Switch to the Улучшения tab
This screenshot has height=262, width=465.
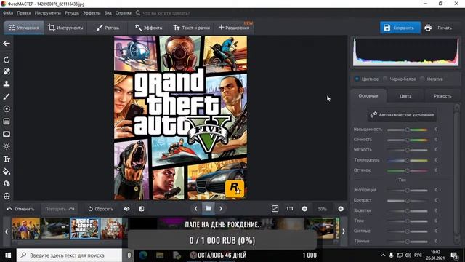[24, 28]
